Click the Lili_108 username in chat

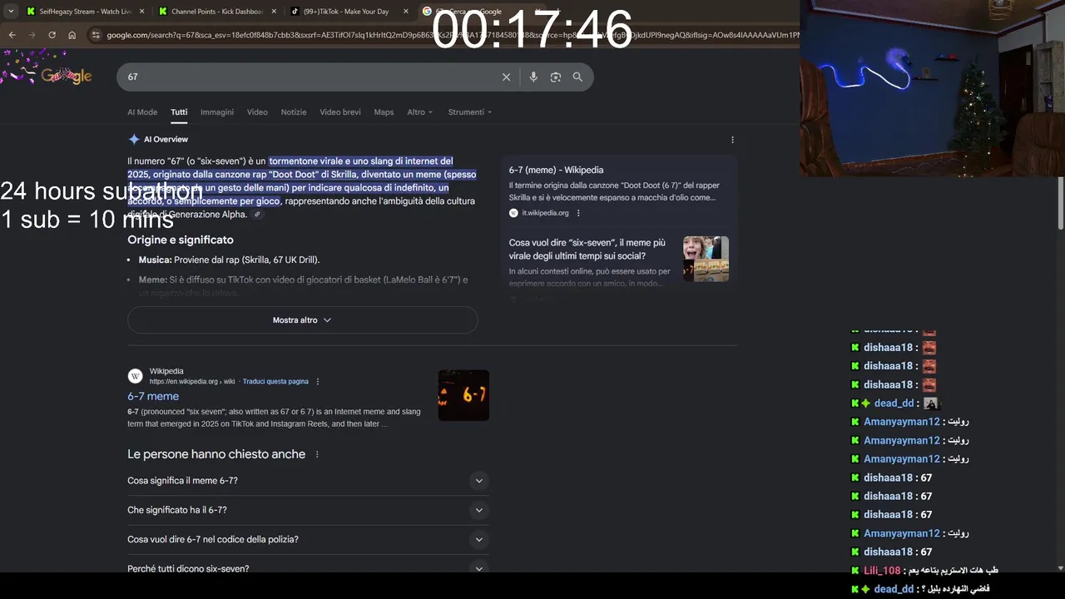pos(882,571)
